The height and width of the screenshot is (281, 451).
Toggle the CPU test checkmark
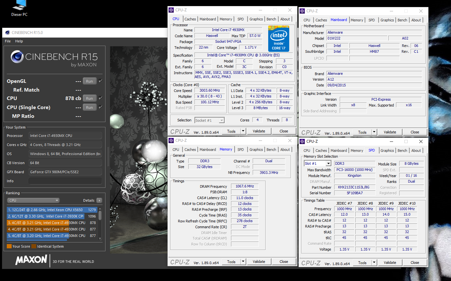[x=101, y=98]
